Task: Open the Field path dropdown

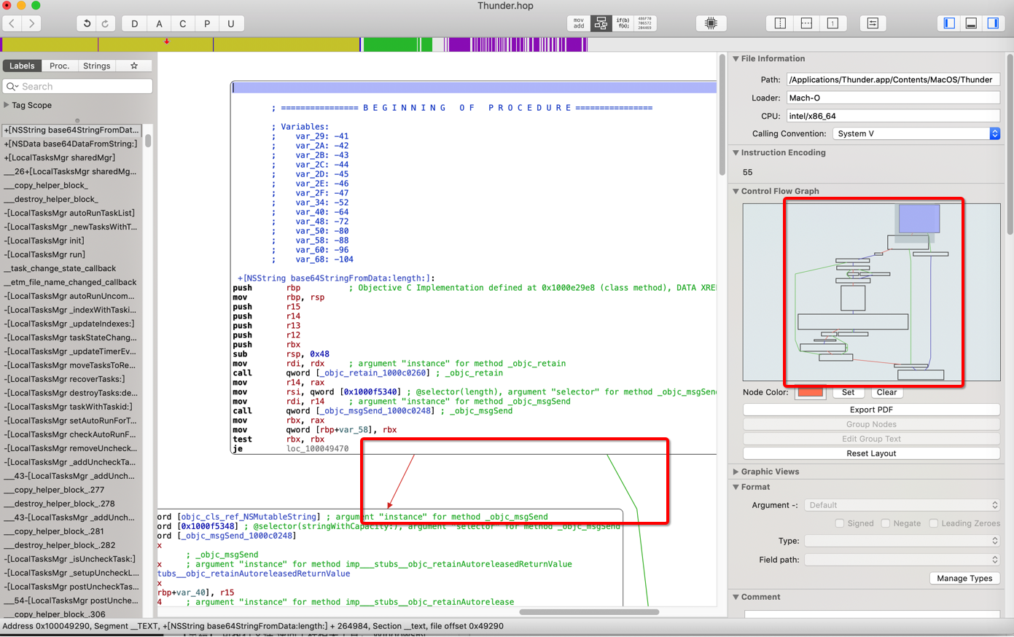Action: [x=902, y=560]
